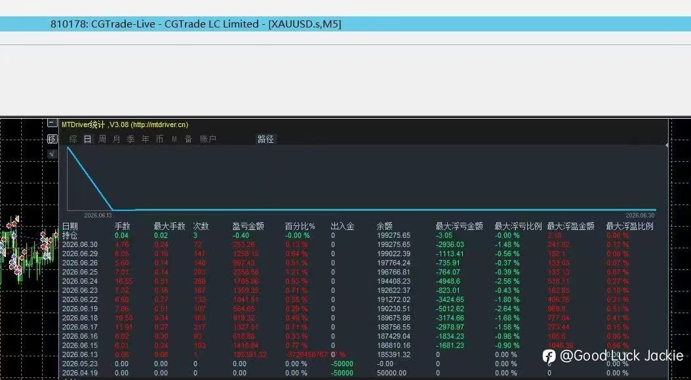The image size is (691, 380).
Task: Select the 2026.06.23 date row
Action: tap(80, 290)
